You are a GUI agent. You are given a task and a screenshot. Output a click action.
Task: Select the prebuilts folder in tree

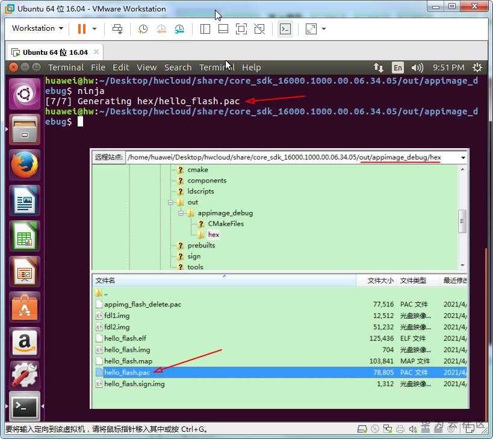click(x=201, y=245)
